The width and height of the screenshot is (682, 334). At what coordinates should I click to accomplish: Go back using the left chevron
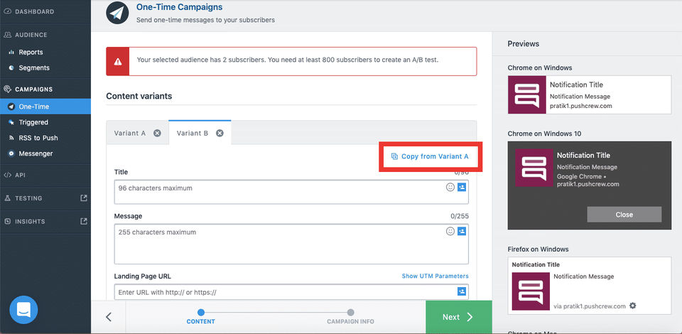pyautogui.click(x=109, y=317)
